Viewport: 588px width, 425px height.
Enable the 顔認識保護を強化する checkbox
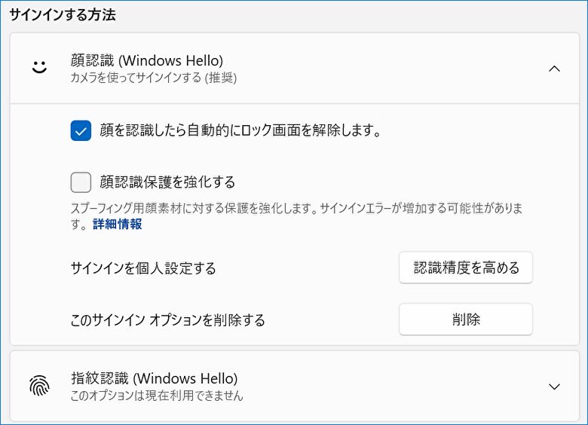coord(81,182)
